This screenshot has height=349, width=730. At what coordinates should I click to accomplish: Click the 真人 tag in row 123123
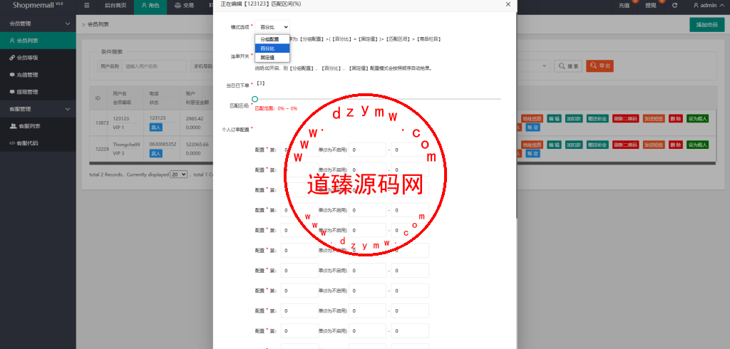[156, 127]
